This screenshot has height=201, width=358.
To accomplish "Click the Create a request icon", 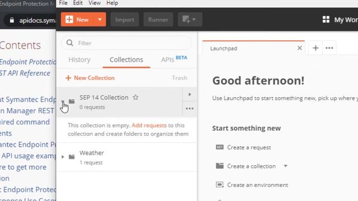I will click(220, 147).
